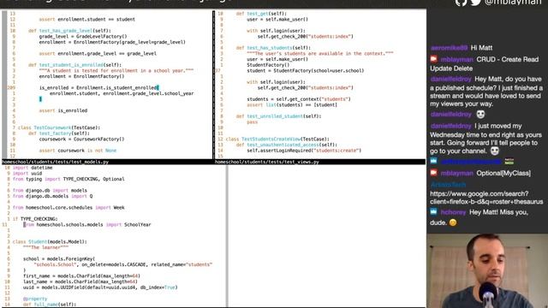Click the broadcaster badge beside 'Optional[MyClass]'

pos(434,173)
